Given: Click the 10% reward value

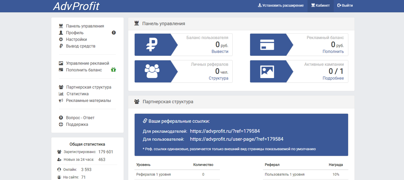Looking at the screenshot, I should click(x=336, y=174).
